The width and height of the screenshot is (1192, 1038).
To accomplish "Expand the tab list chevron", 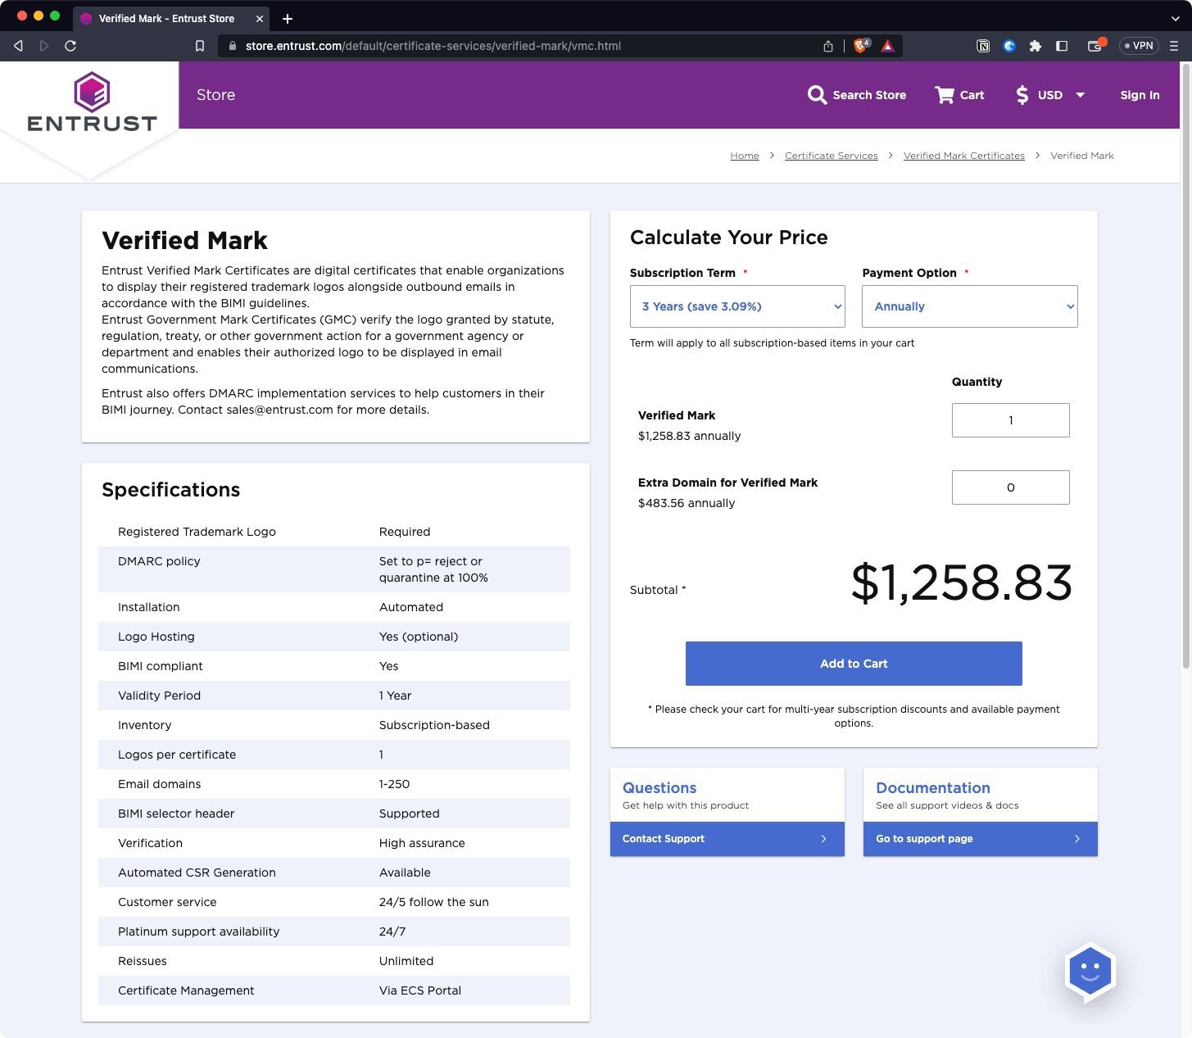I will tap(1175, 18).
